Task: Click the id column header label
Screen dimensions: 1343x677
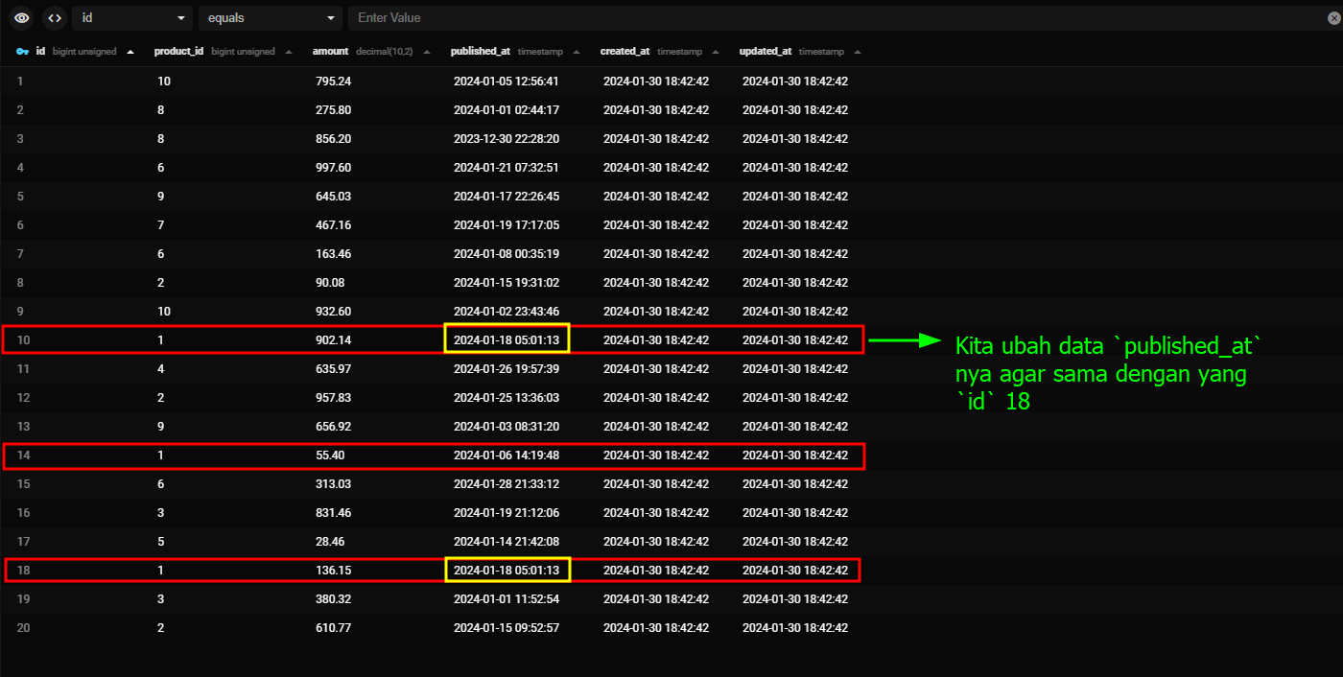Action: coord(40,51)
